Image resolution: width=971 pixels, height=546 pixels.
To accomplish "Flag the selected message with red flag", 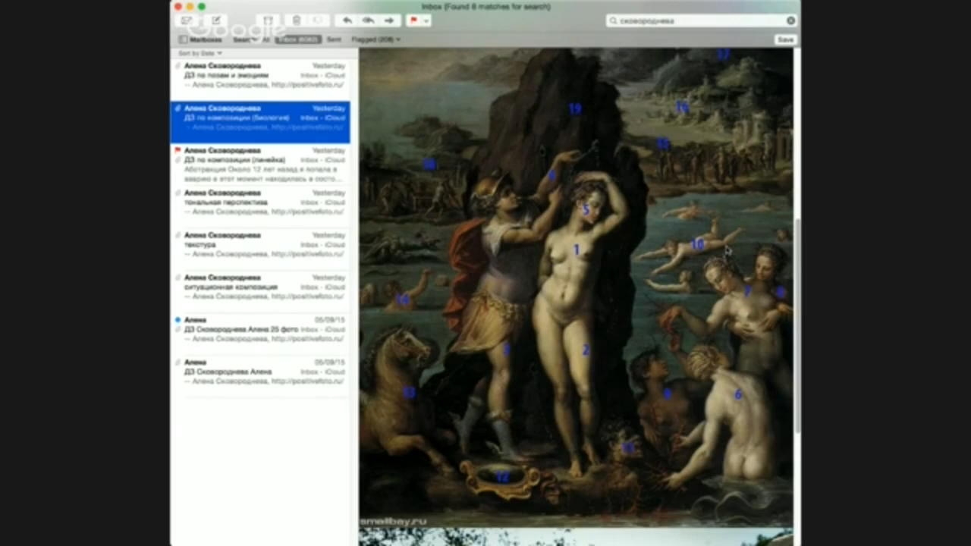I will 414,20.
